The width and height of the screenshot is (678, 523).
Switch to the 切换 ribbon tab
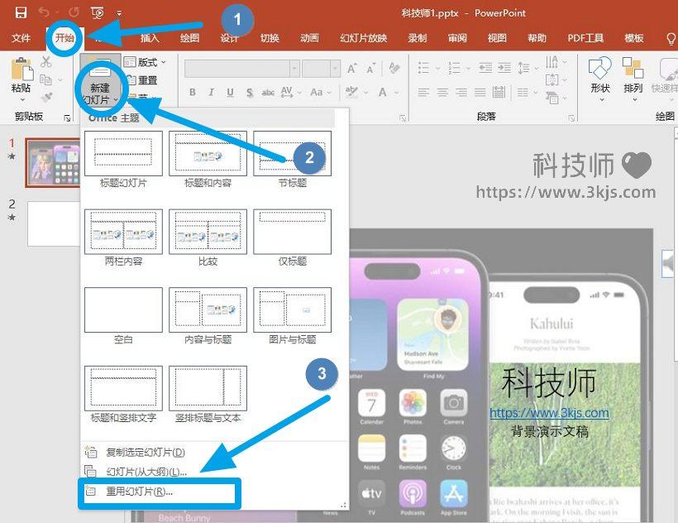click(270, 38)
